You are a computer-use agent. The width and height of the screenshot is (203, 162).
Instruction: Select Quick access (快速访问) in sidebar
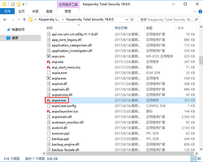click(x=18, y=29)
